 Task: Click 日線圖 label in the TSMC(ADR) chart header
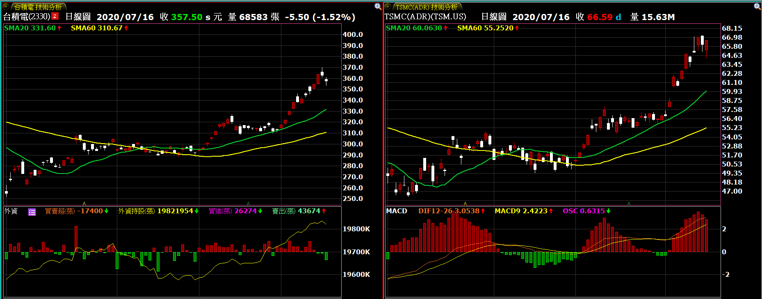494,17
